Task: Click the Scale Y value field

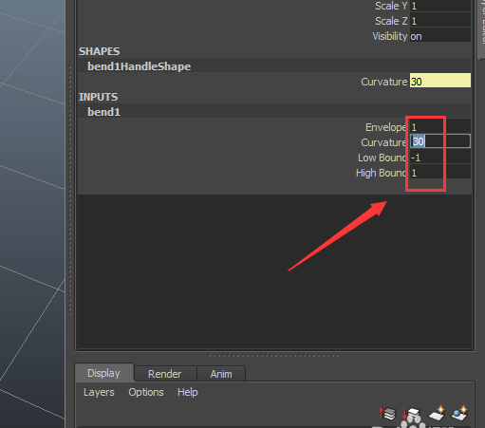Action: 440,6
